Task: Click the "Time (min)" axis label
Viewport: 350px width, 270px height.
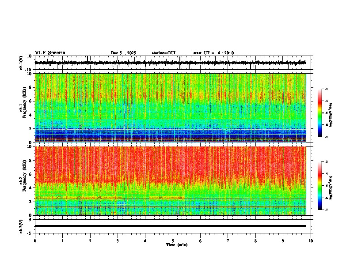Action: (177, 245)
